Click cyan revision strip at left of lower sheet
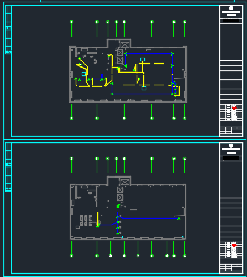The width and height of the screenshot is (247, 277). tap(8, 167)
